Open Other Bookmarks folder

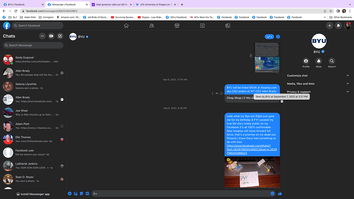[341, 17]
